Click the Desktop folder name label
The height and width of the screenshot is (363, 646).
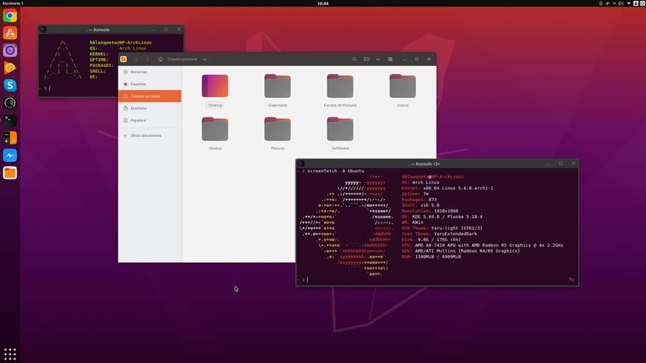click(215, 105)
